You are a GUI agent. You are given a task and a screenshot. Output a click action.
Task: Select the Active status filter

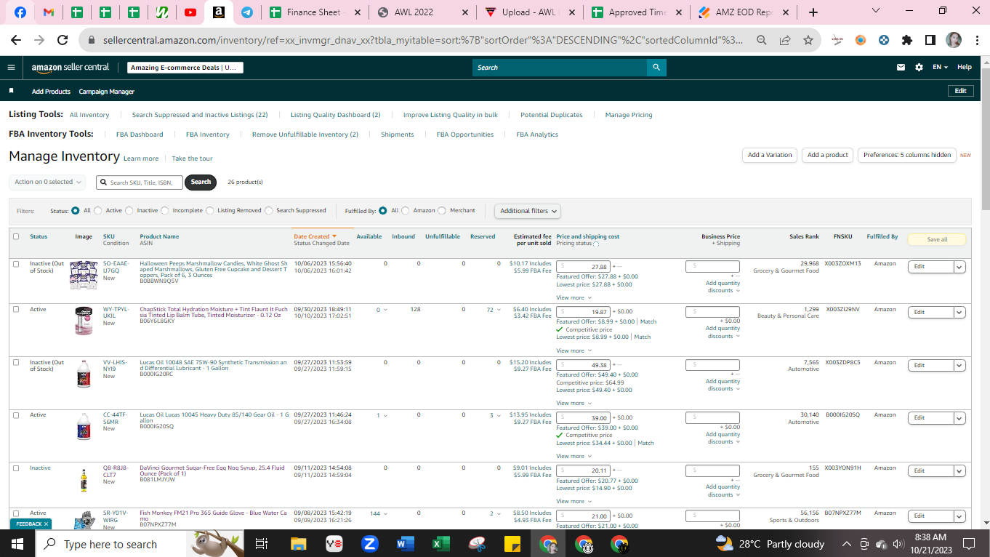[98, 211]
